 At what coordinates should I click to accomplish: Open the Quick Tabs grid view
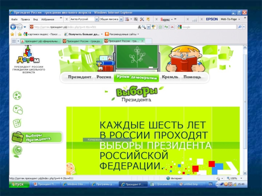click(x=14, y=41)
